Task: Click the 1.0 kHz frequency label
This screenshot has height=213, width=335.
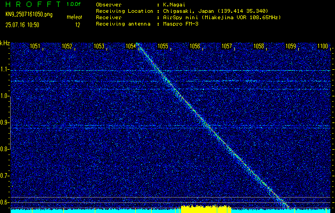Action: [4, 96]
